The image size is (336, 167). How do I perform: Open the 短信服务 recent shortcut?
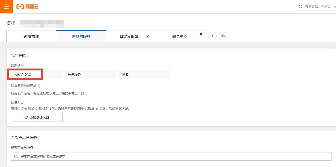(x=90, y=74)
